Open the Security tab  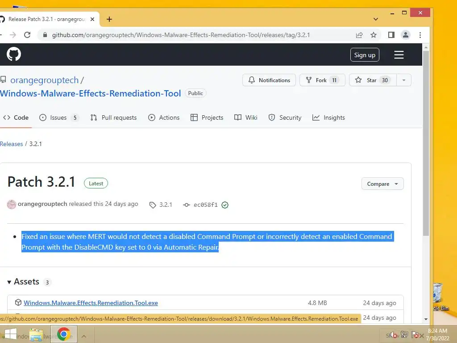(x=285, y=117)
